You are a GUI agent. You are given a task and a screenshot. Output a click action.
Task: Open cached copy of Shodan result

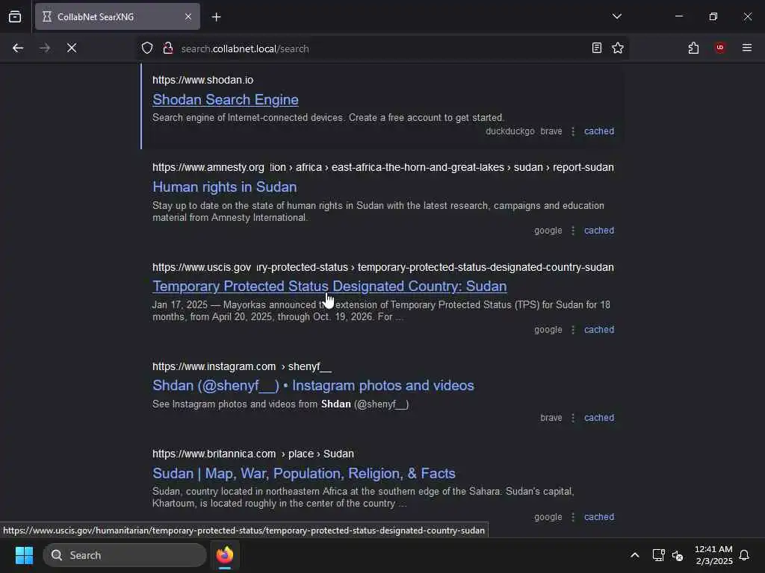pyautogui.click(x=599, y=131)
